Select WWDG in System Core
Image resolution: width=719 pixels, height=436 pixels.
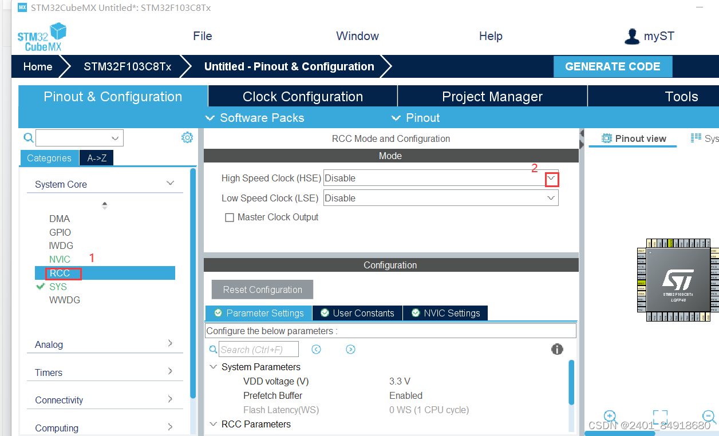tap(65, 300)
